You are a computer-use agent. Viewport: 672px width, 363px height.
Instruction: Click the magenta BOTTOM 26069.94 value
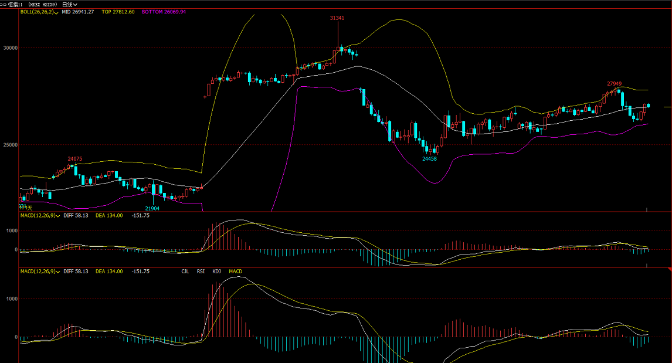point(164,12)
